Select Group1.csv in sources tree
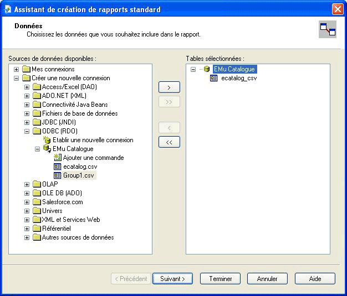 pyautogui.click(x=79, y=175)
